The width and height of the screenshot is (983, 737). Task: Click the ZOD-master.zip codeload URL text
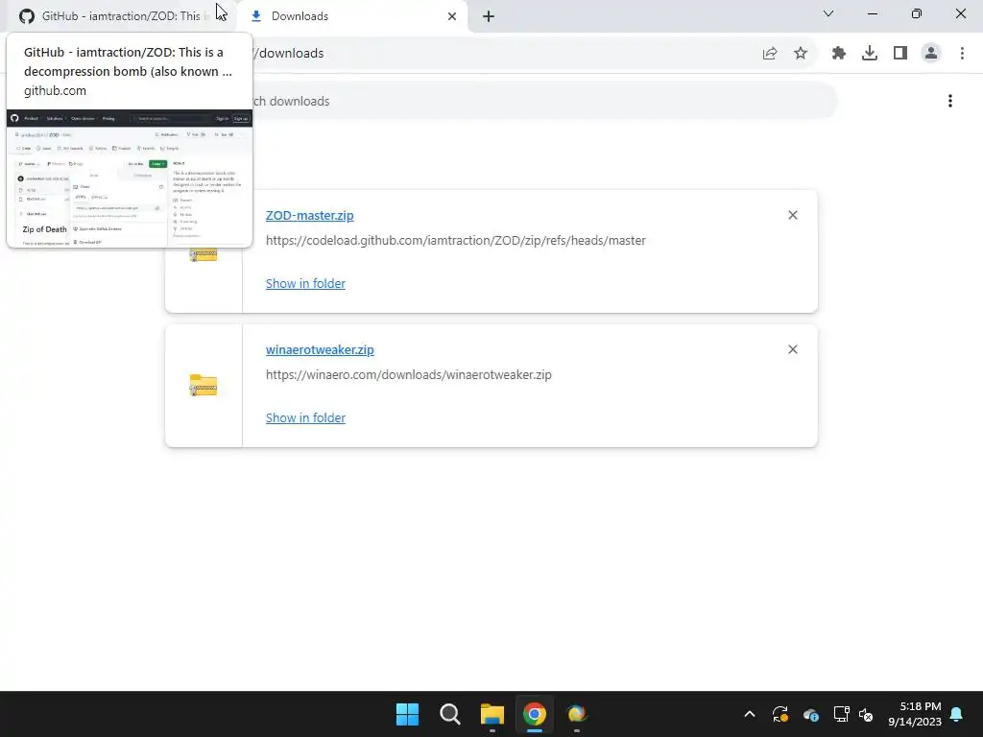click(456, 240)
